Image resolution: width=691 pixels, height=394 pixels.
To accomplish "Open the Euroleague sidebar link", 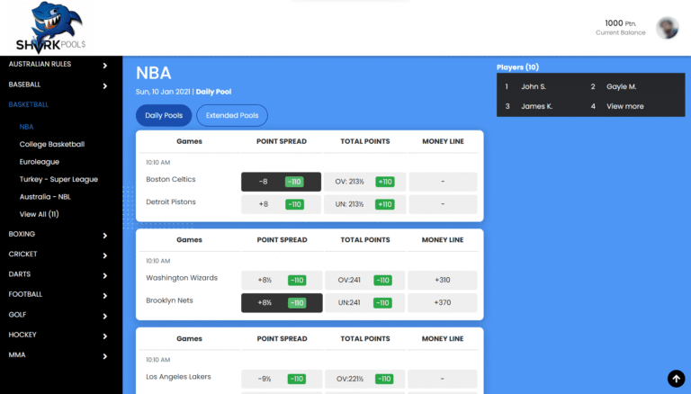I will point(41,162).
